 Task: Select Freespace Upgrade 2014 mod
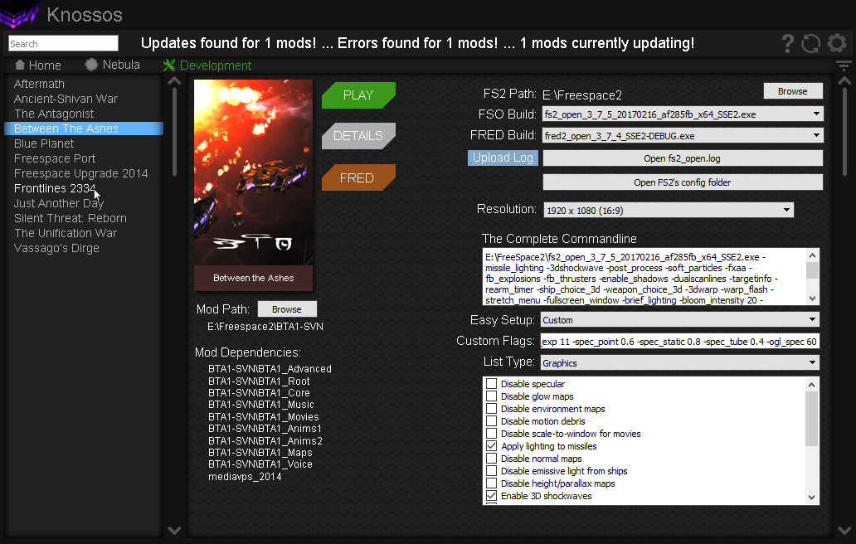(x=80, y=173)
